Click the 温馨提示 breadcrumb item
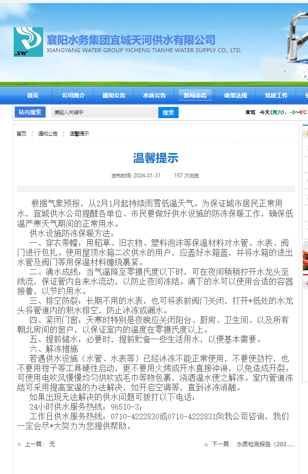The image size is (308, 474). 79,134
